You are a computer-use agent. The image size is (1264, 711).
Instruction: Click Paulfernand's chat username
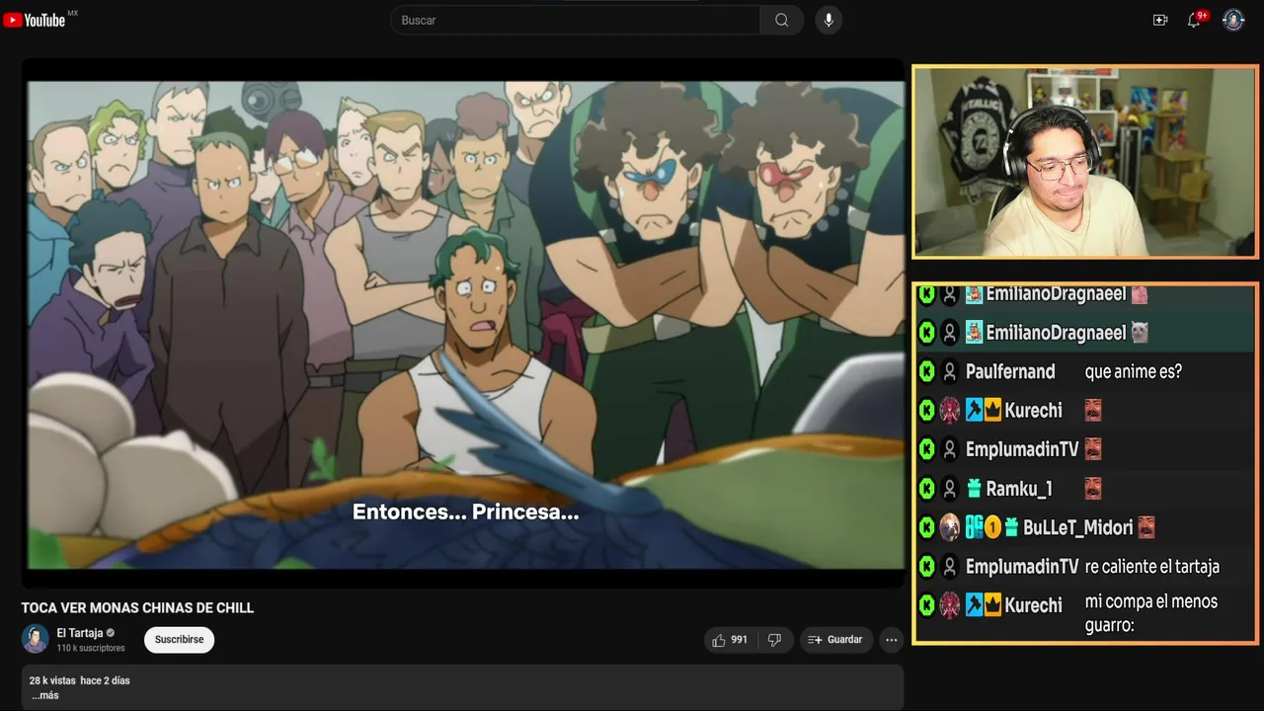click(x=1010, y=371)
